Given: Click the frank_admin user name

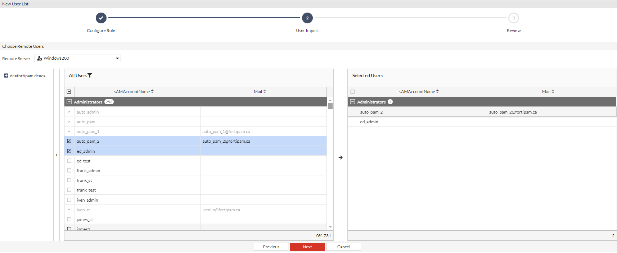Looking at the screenshot, I should coord(88,171).
